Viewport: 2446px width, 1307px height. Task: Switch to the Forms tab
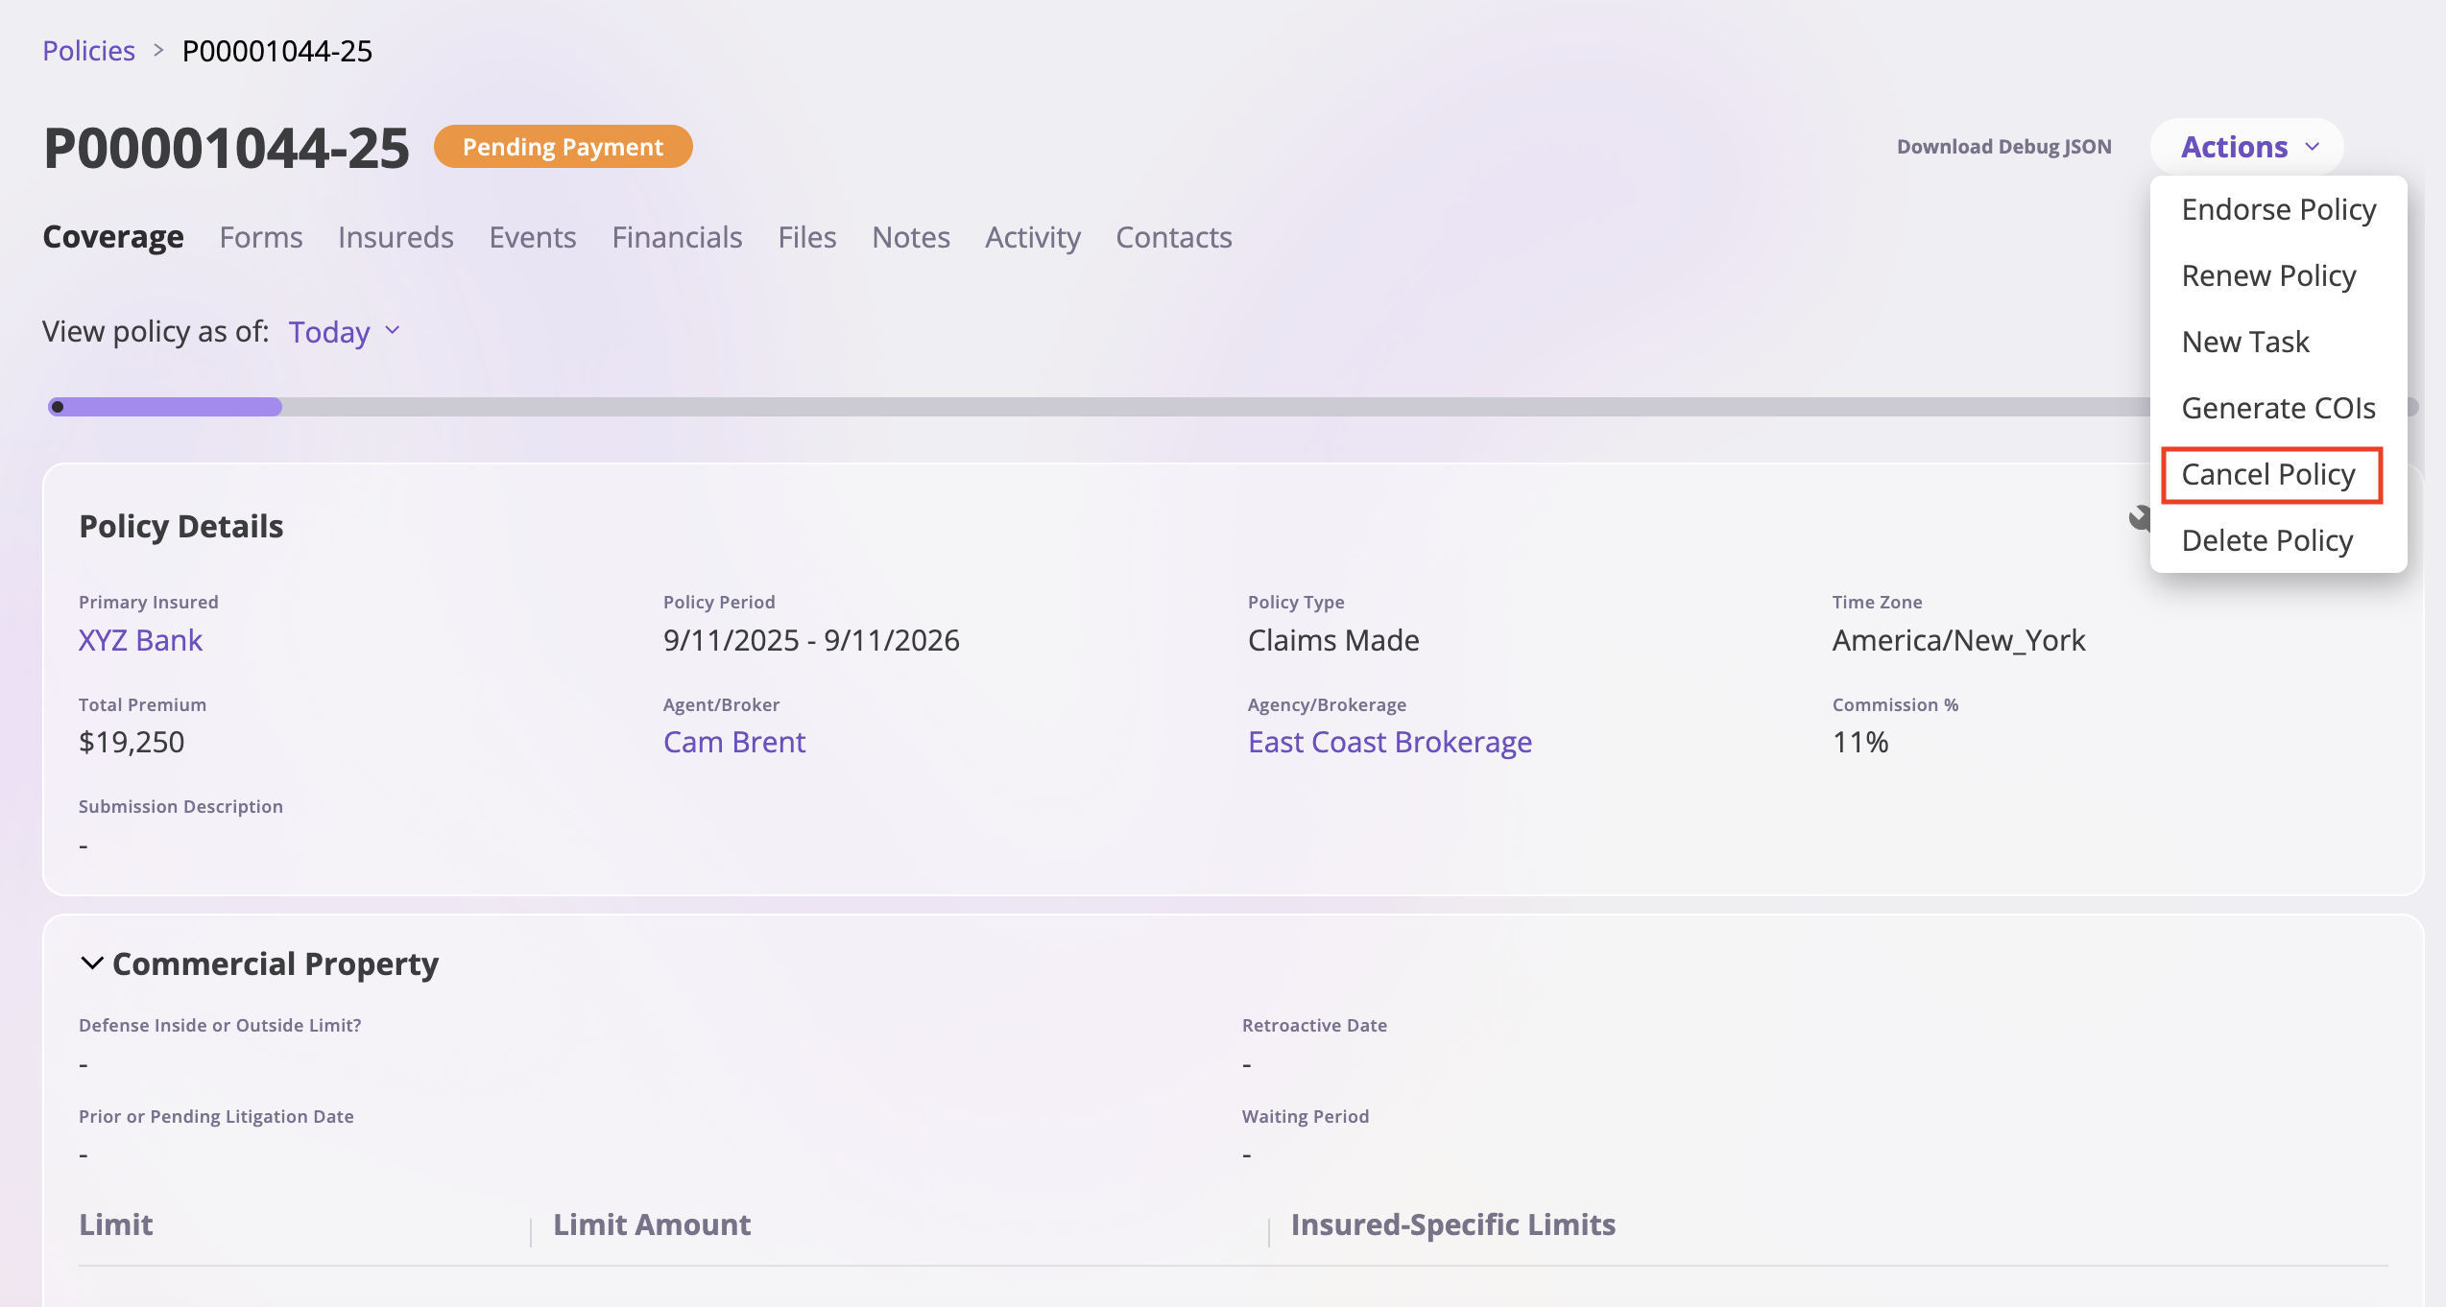(x=260, y=237)
